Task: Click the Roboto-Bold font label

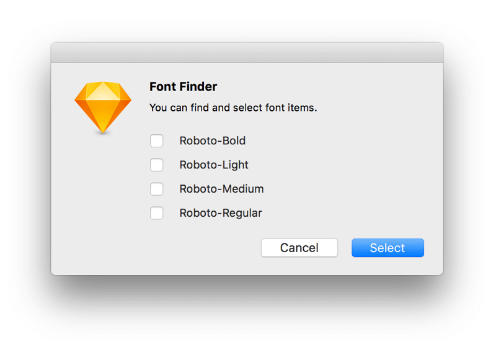Action: click(x=213, y=141)
